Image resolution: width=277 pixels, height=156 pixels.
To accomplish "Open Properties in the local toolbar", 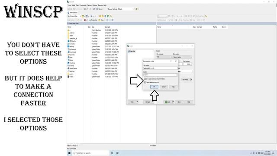I will tap(93, 20).
